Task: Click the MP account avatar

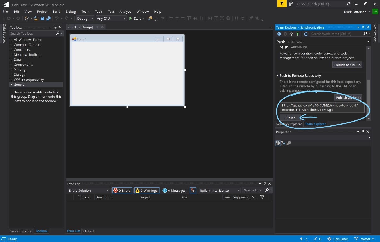Action: click(x=375, y=12)
